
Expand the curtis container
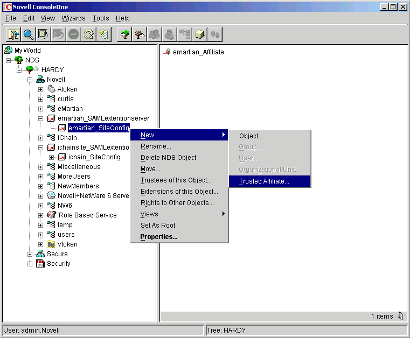(x=40, y=99)
